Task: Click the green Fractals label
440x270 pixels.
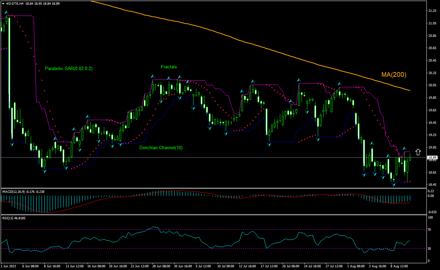Action: [170, 67]
